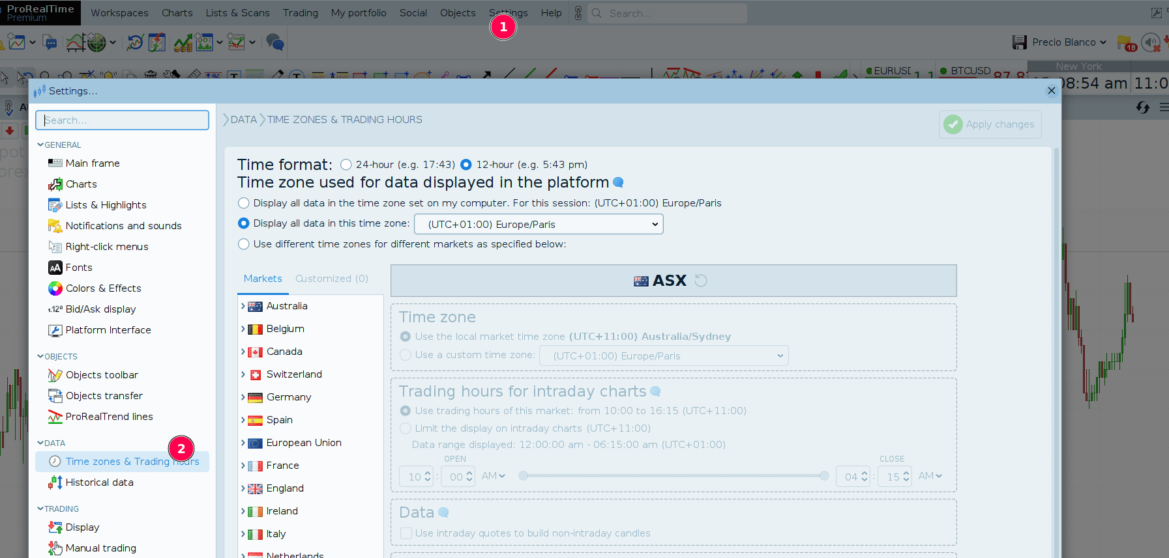
Task: Select Use a custom time zone
Action: click(406, 355)
